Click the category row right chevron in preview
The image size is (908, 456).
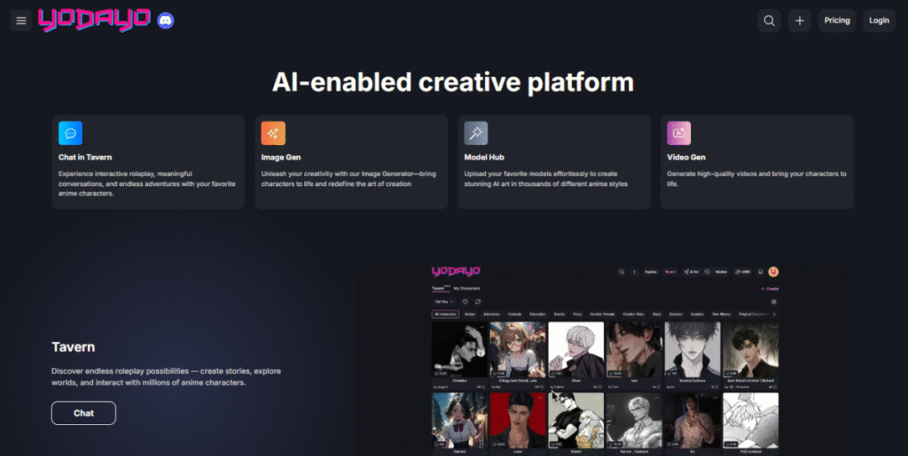tap(774, 314)
